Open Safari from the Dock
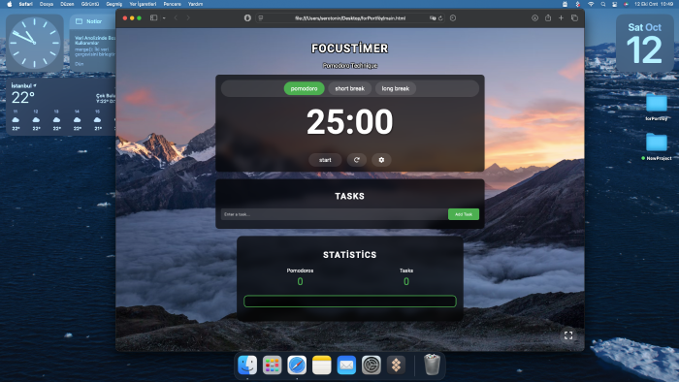This screenshot has width=679, height=382. [297, 366]
